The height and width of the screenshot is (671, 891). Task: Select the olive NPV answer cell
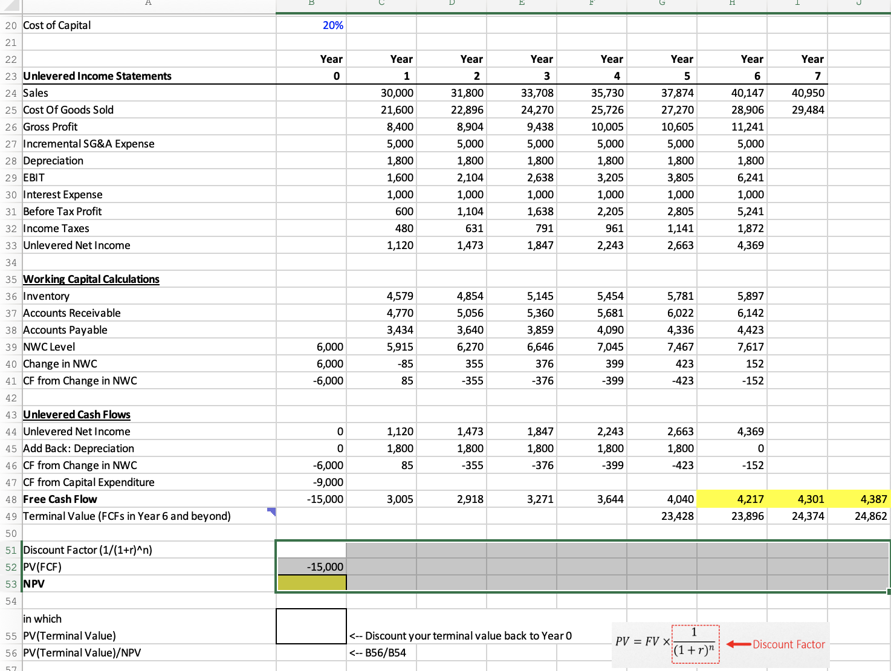(x=311, y=583)
